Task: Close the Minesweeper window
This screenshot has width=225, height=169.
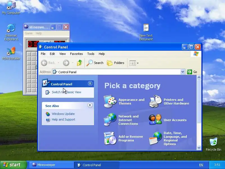Action: 66,27
